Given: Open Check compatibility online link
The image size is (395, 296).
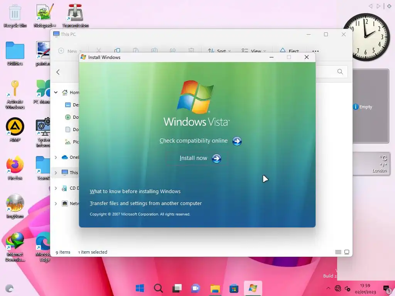Looking at the screenshot, I should [194, 141].
